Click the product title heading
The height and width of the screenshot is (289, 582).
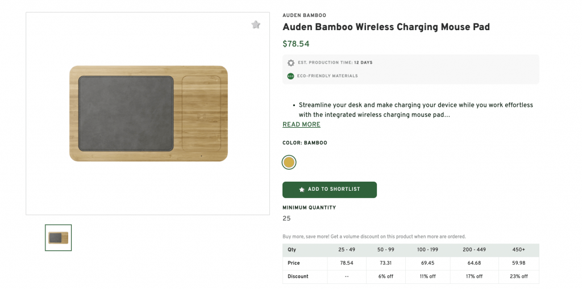pyautogui.click(x=386, y=27)
